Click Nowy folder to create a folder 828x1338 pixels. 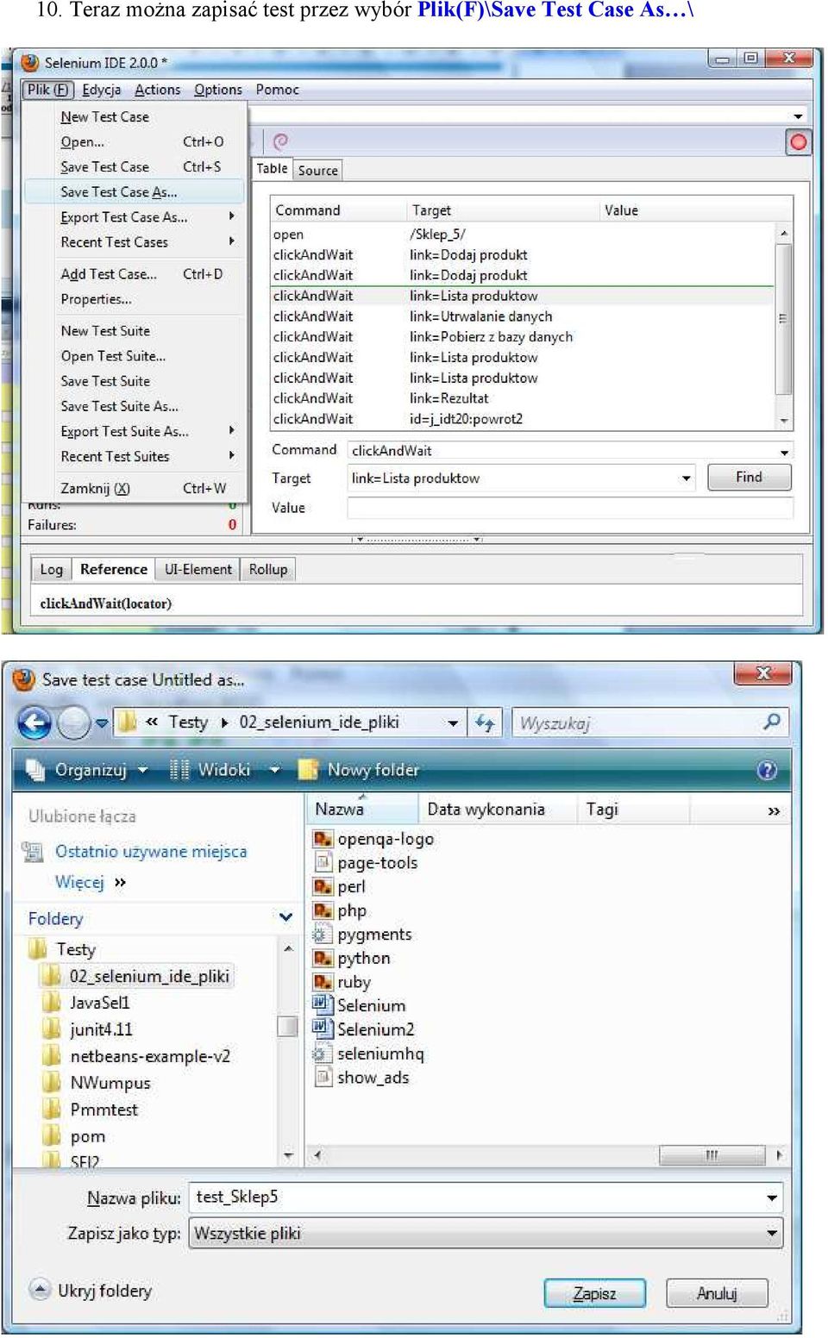360,770
